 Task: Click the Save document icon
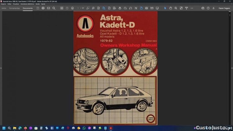pyautogui.click(x=38, y=8)
